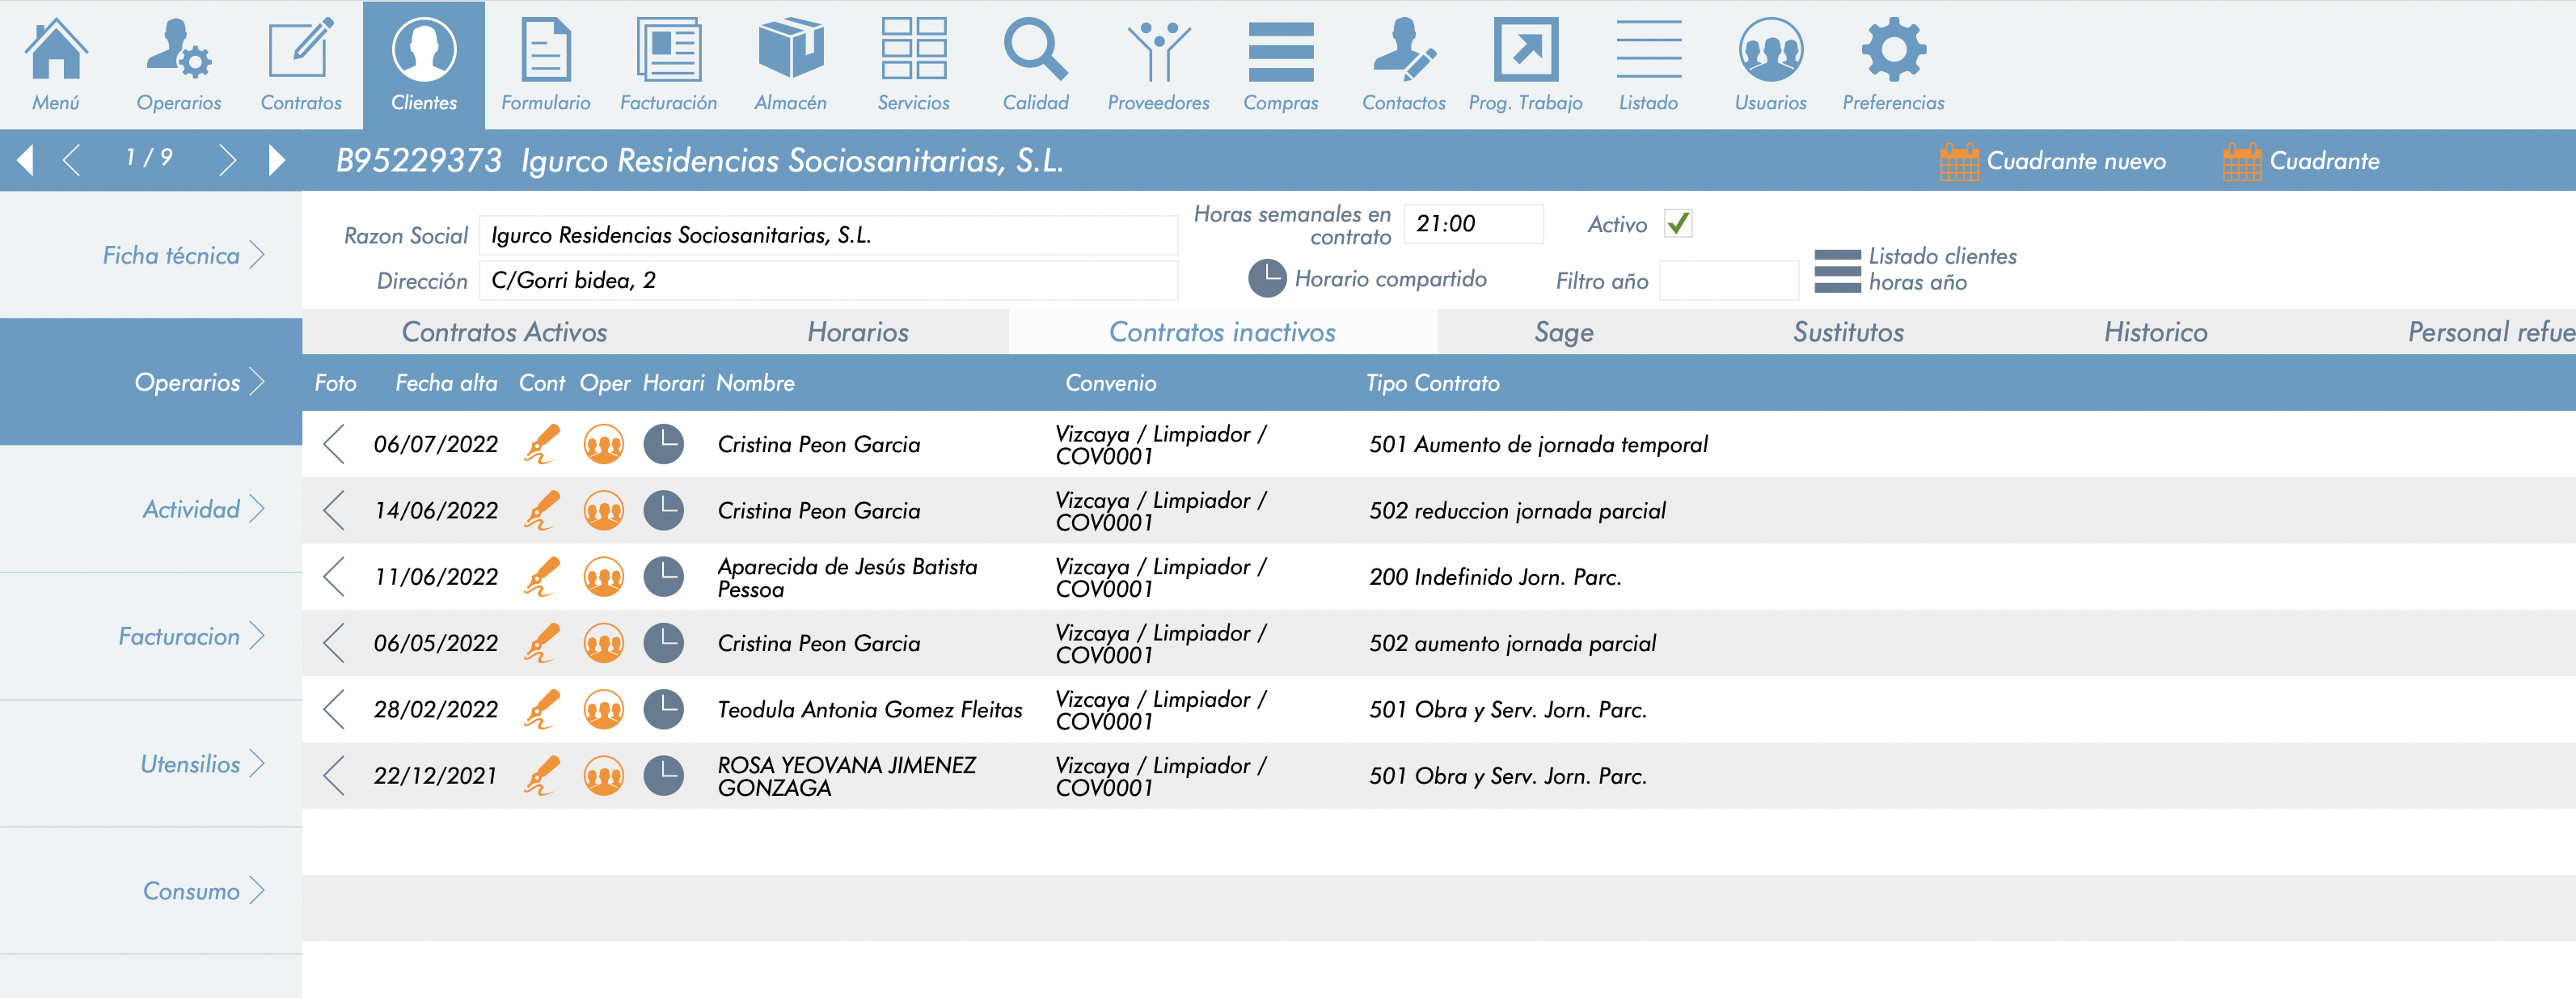Toggle the Activo checkbox
Image resolution: width=2576 pixels, height=998 pixels.
(x=1678, y=223)
